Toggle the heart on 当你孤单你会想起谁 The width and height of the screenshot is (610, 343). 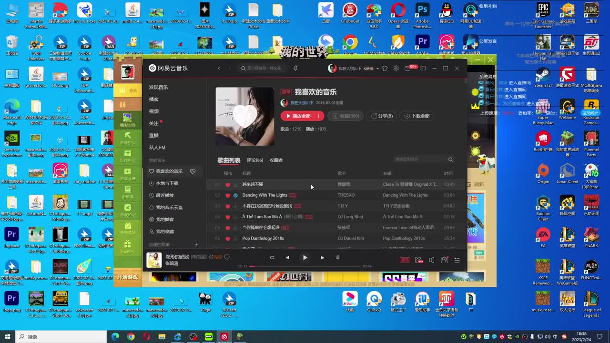click(x=227, y=228)
